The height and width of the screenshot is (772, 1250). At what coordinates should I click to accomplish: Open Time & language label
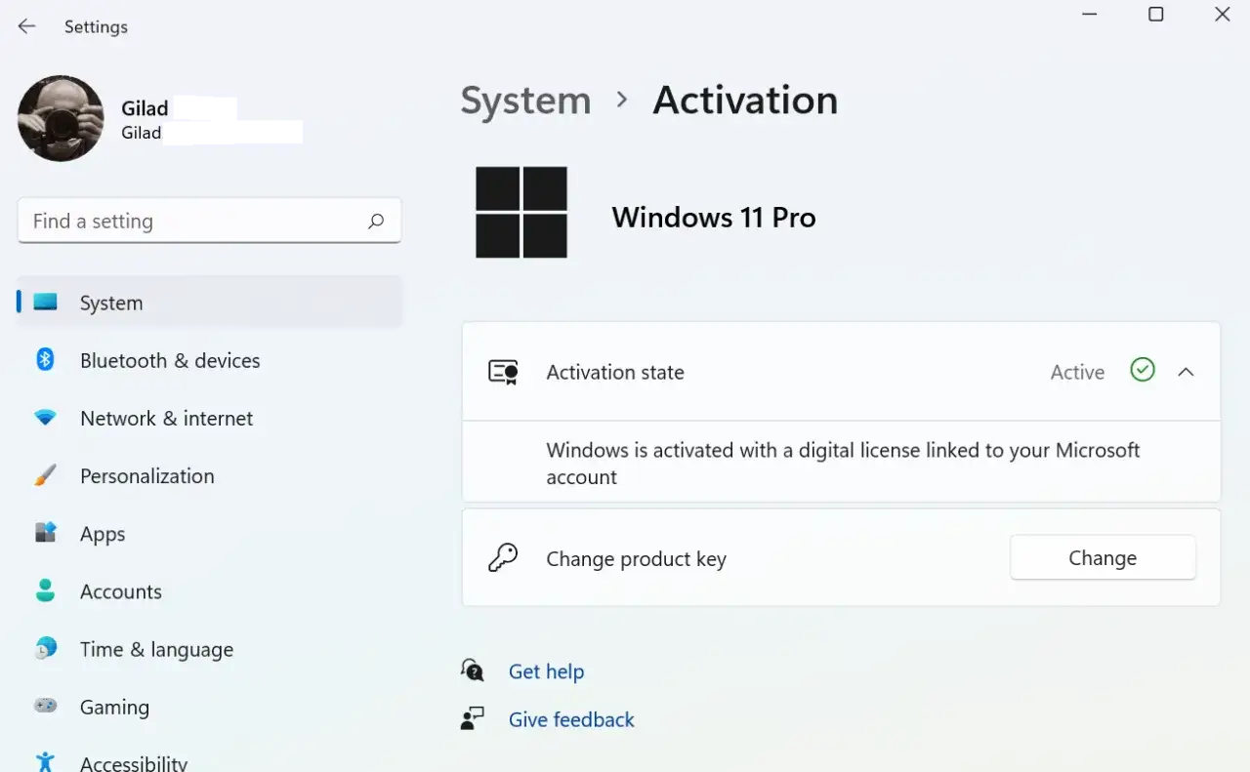point(156,649)
